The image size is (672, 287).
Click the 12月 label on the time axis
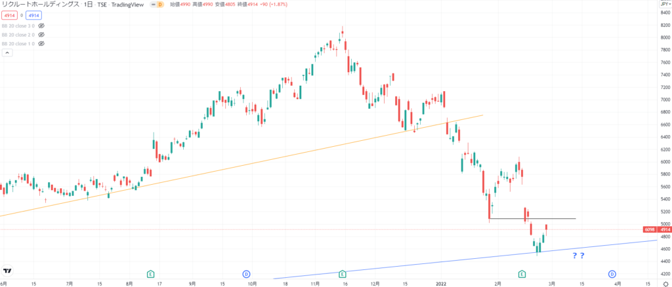(x=375, y=283)
